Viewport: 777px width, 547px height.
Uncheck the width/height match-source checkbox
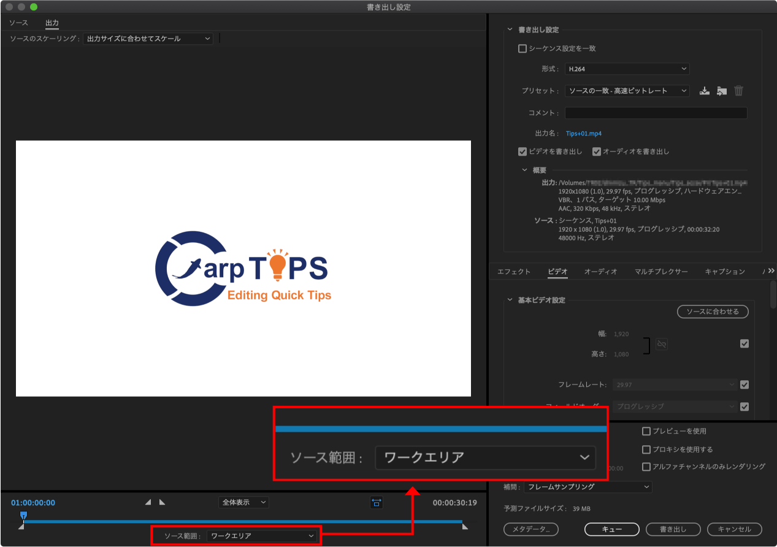coord(744,344)
